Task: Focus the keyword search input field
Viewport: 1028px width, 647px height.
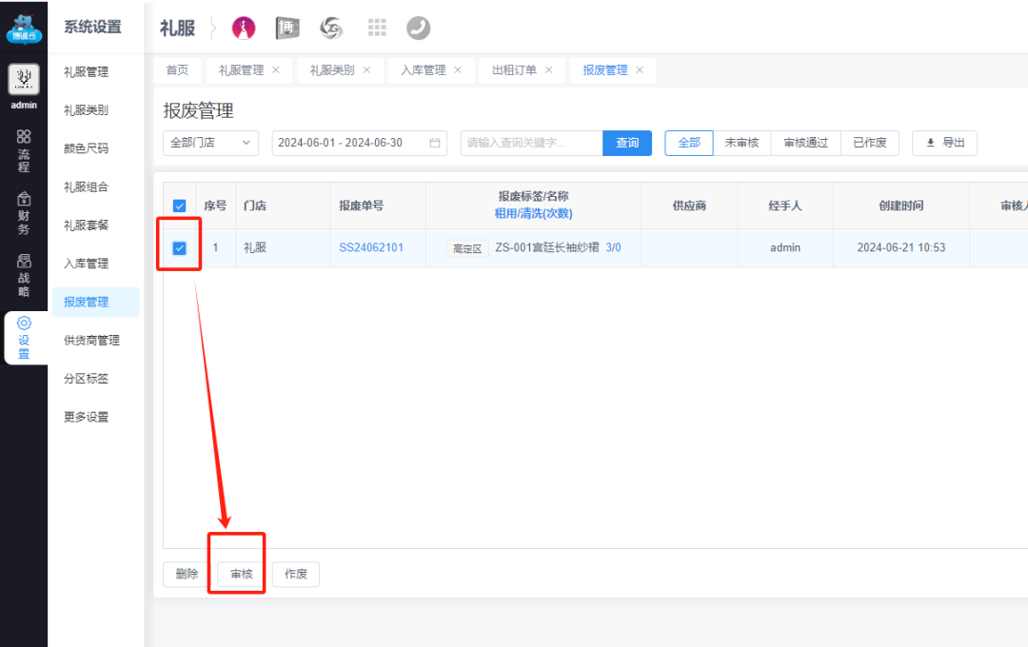Action: (532, 143)
